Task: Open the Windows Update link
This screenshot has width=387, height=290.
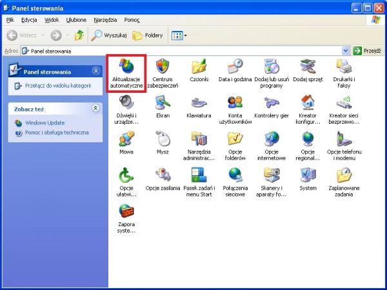Action: click(45, 123)
